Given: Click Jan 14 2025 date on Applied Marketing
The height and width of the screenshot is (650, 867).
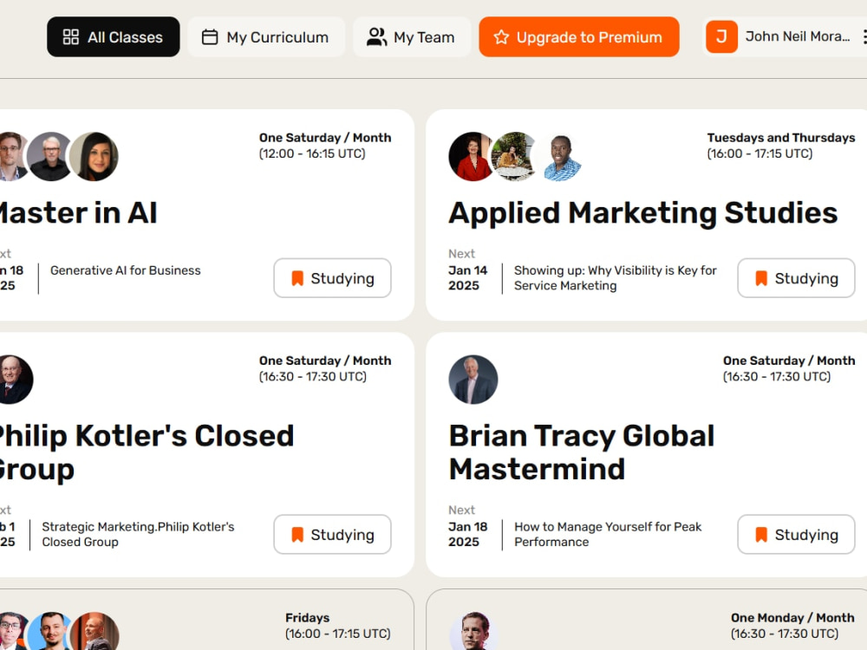Looking at the screenshot, I should coord(468,278).
